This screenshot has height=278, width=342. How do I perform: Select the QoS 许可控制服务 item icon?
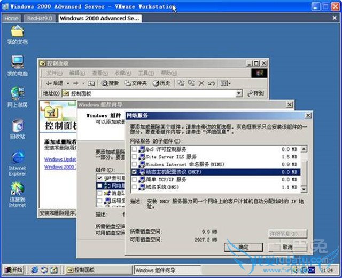pyautogui.click(x=142, y=149)
